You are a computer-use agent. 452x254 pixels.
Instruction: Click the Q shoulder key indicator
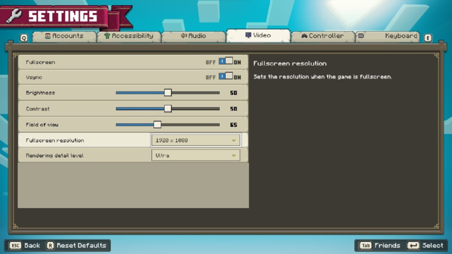24,38
